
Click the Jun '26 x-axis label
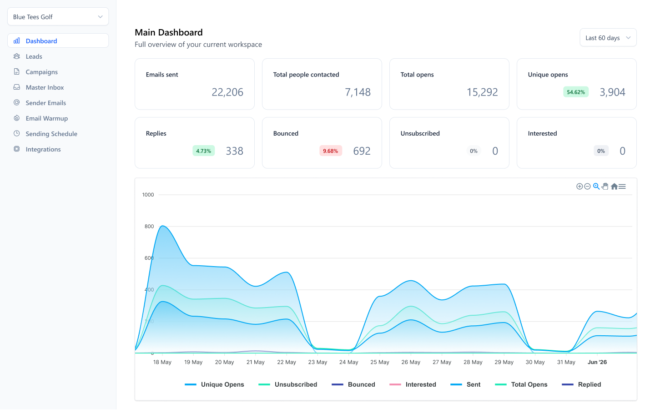point(597,363)
